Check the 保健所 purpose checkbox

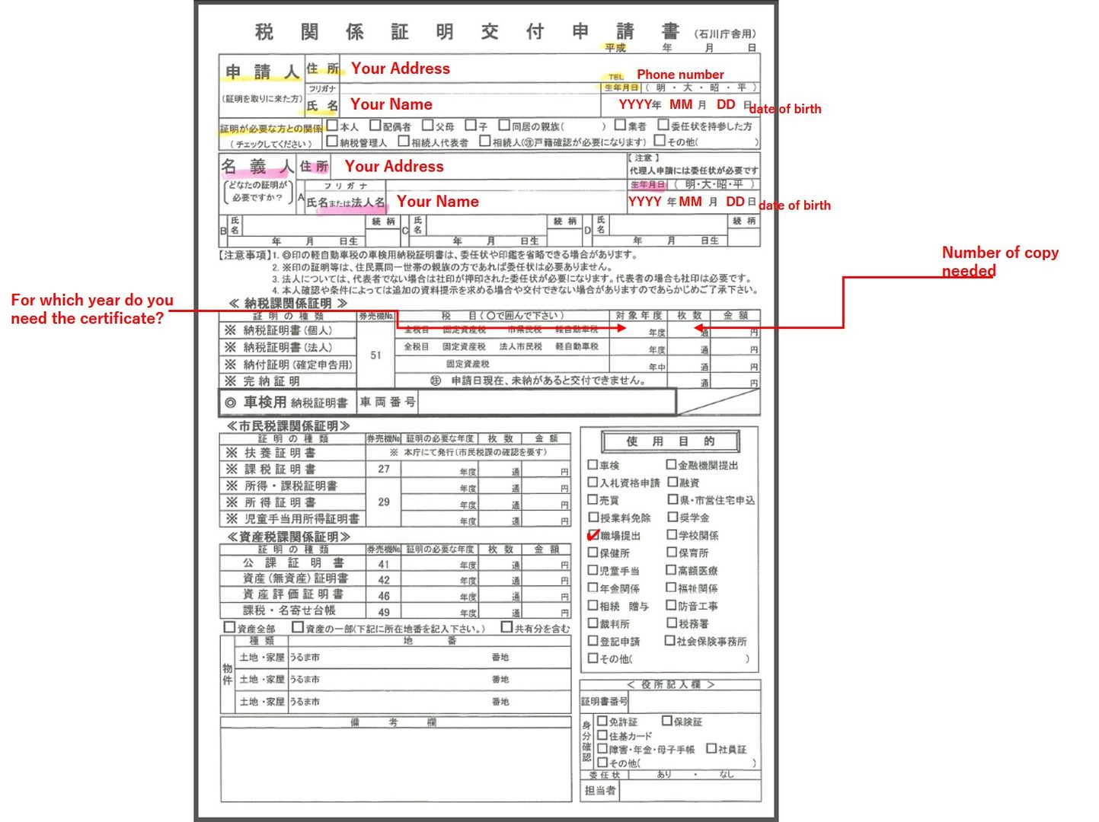click(593, 553)
